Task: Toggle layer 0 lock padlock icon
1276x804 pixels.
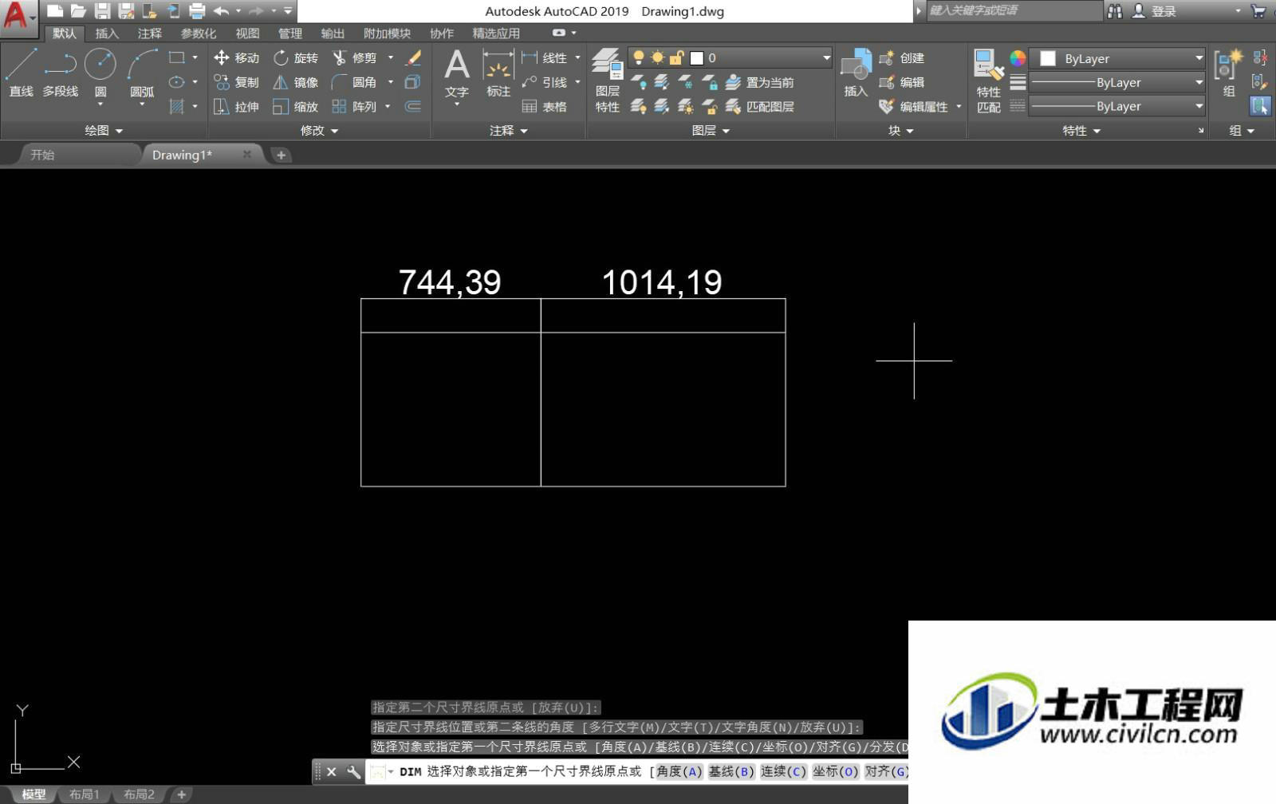Action: (x=676, y=57)
